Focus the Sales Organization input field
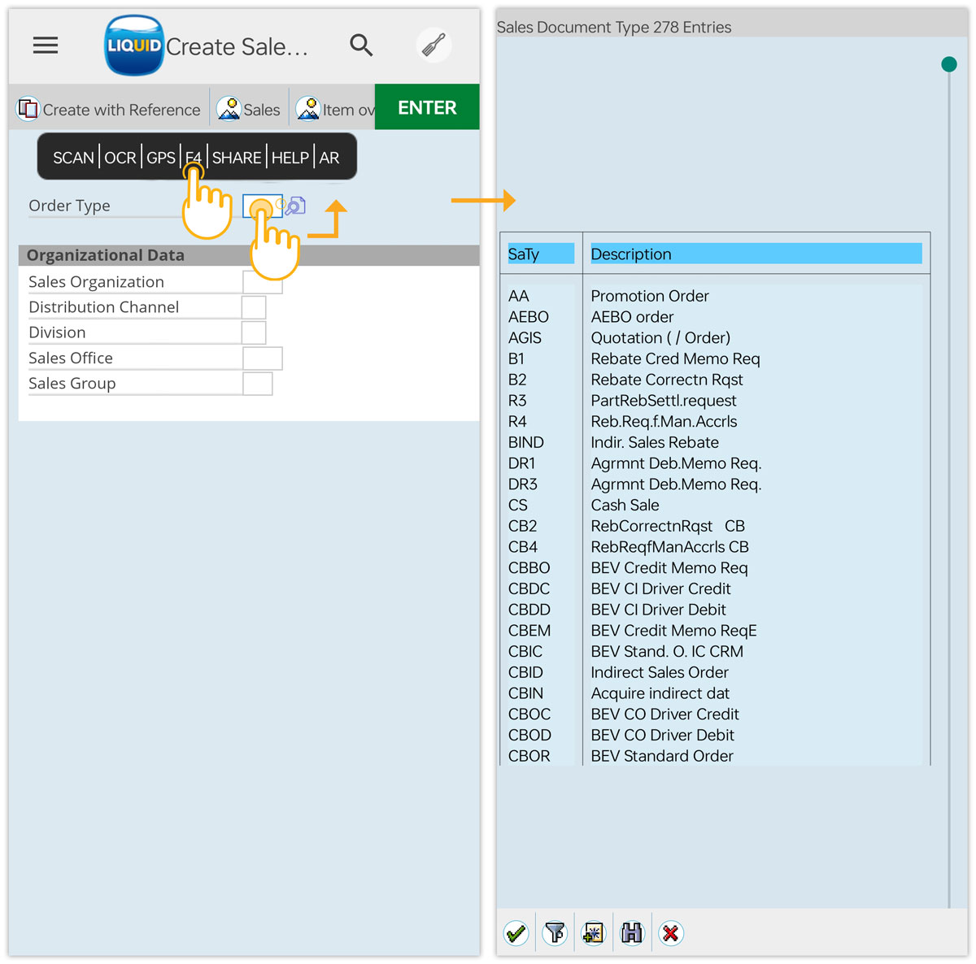This screenshot has width=976, height=964. (x=263, y=282)
